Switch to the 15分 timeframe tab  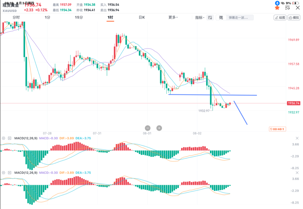[x=79, y=17]
